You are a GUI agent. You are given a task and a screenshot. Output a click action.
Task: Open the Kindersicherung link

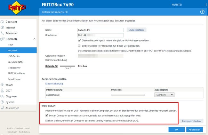pos(54,83)
